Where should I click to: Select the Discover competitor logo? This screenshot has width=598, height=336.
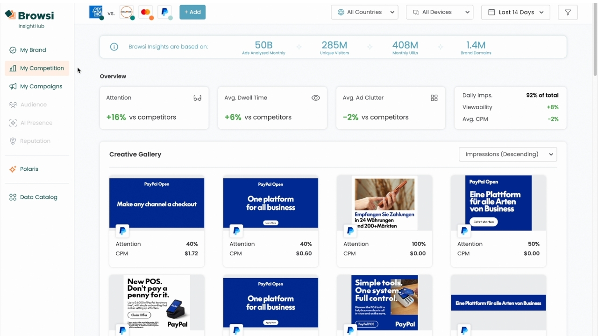coord(126,12)
